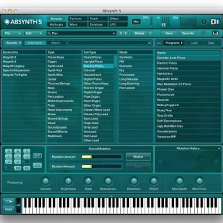Expand the Sounds selector
Viewport: 223px width, 223px height.
pyautogui.click(x=13, y=43)
